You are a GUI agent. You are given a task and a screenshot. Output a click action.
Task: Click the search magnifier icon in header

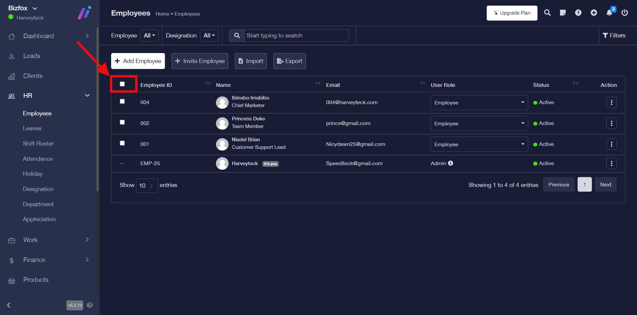(547, 13)
